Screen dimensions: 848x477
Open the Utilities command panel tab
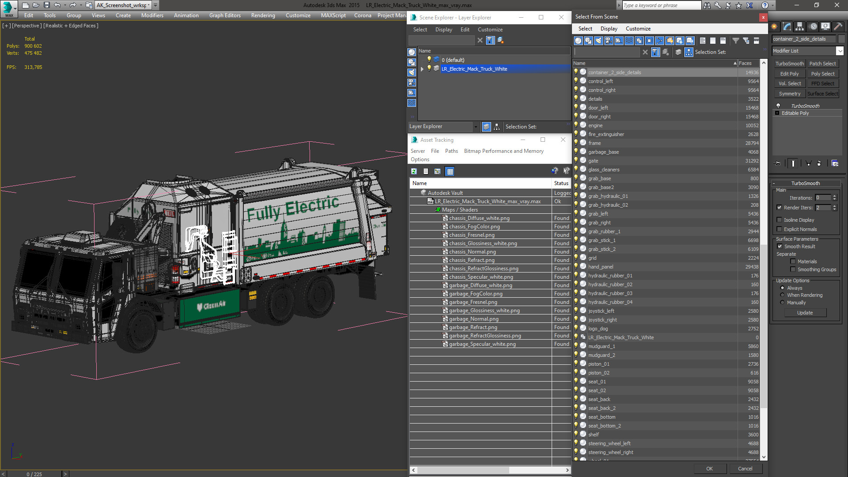point(838,26)
